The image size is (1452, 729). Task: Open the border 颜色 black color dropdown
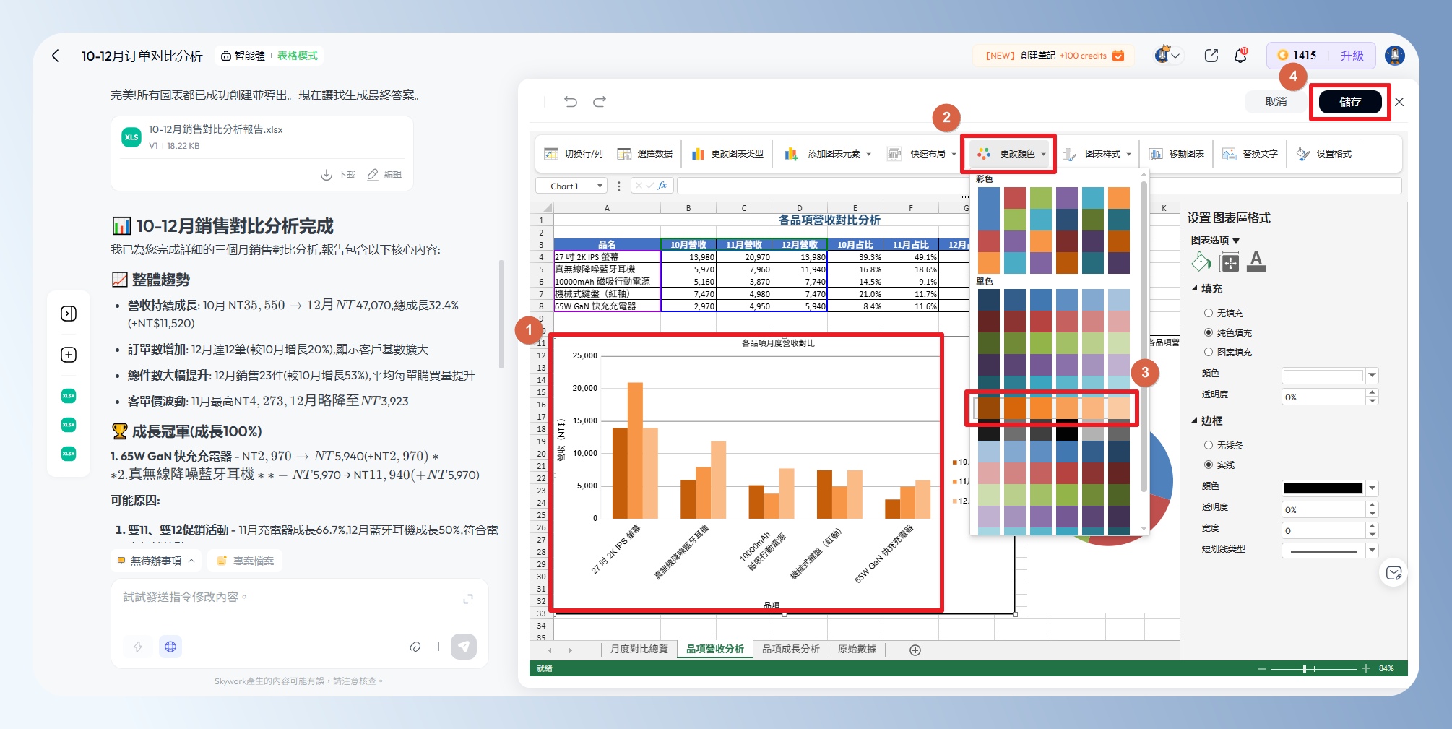pos(1372,488)
